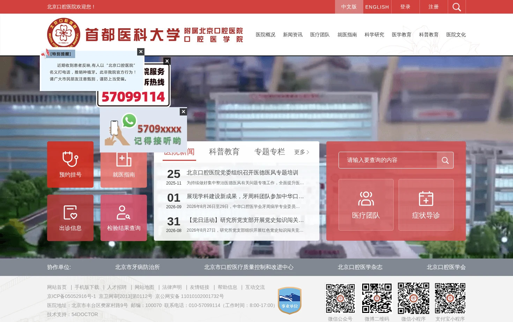Click footer 友情链接 link
The height and width of the screenshot is (322, 513).
point(200,287)
